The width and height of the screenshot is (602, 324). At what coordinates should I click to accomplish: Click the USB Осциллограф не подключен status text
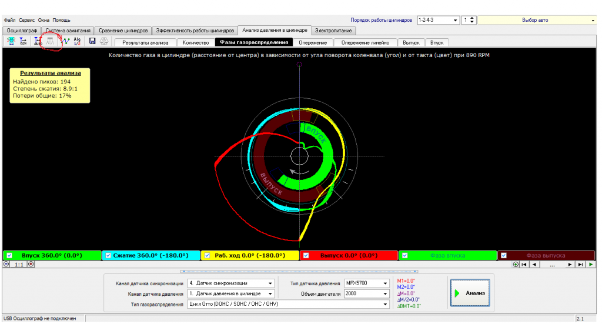tap(40, 319)
